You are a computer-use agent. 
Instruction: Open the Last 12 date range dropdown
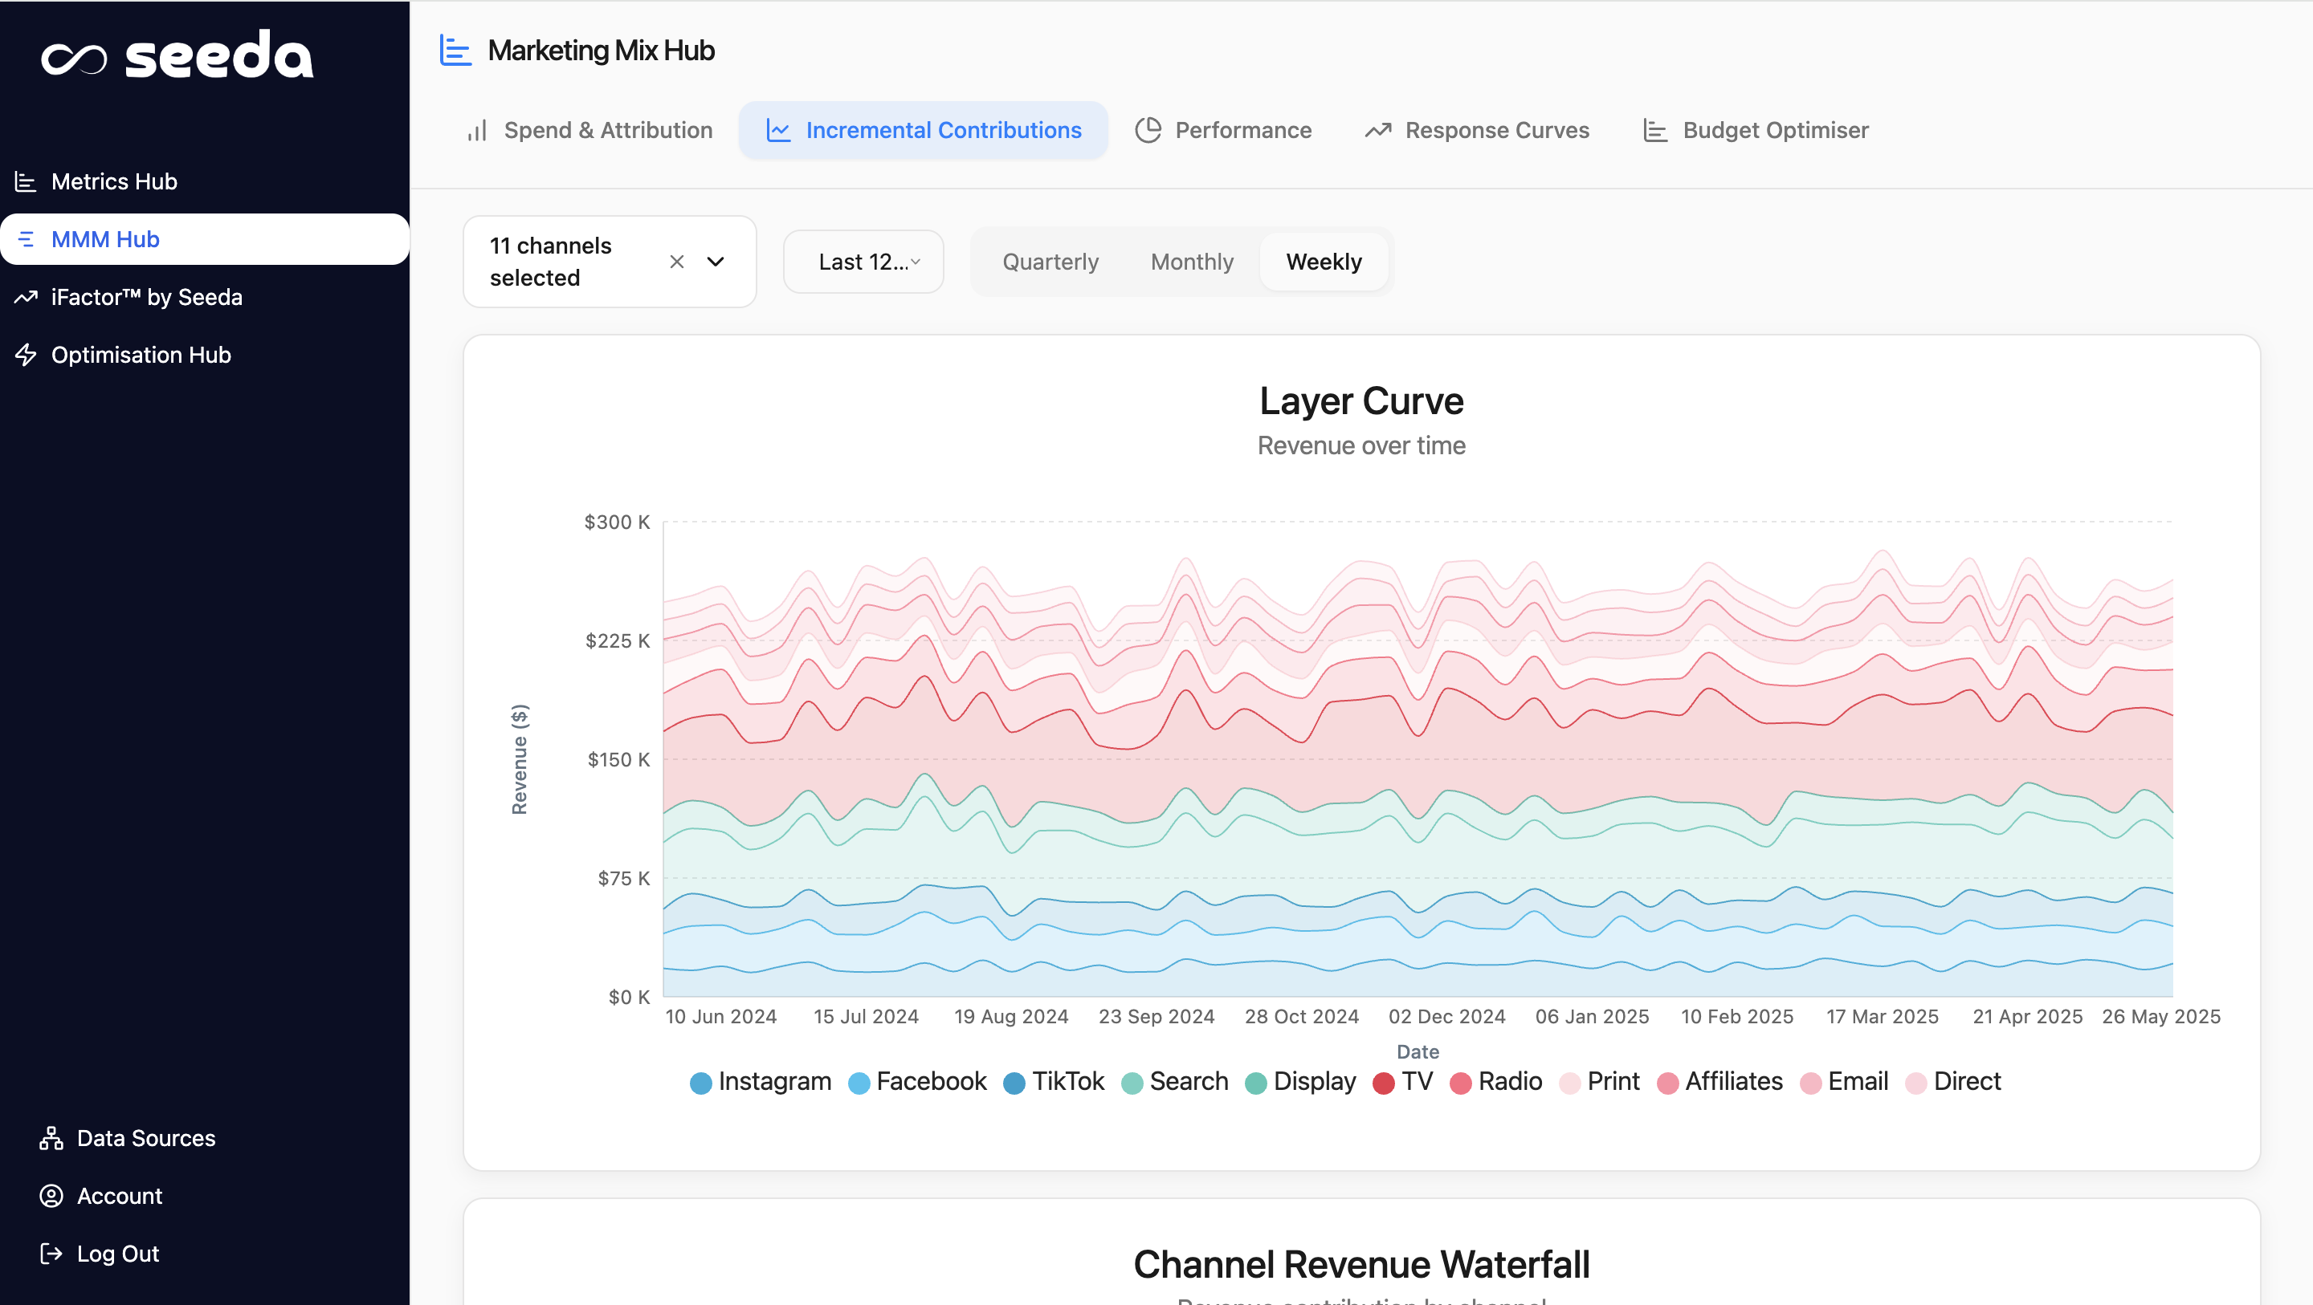click(863, 262)
